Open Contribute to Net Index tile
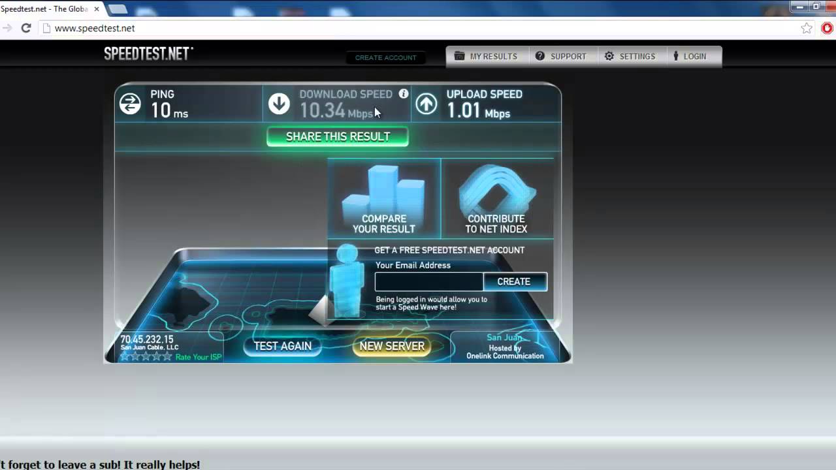Image resolution: width=836 pixels, height=470 pixels. (x=496, y=198)
